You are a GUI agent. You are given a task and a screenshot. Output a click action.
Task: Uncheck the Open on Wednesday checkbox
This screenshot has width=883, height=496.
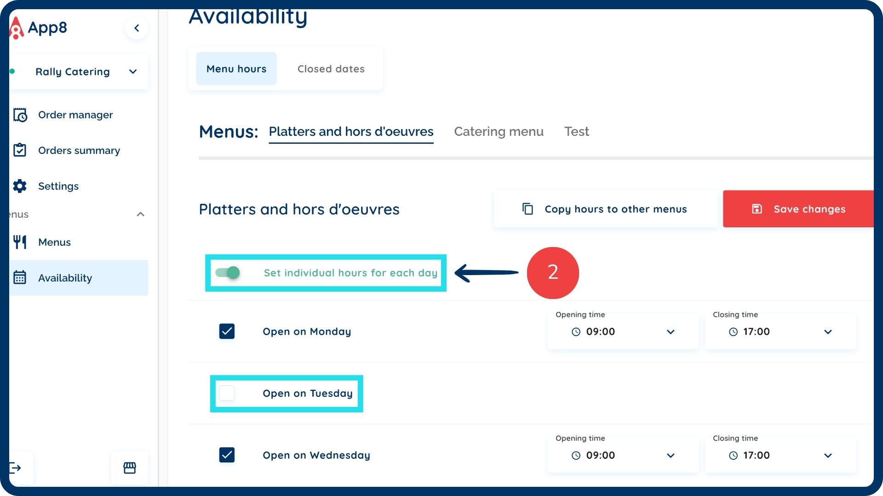click(x=227, y=455)
